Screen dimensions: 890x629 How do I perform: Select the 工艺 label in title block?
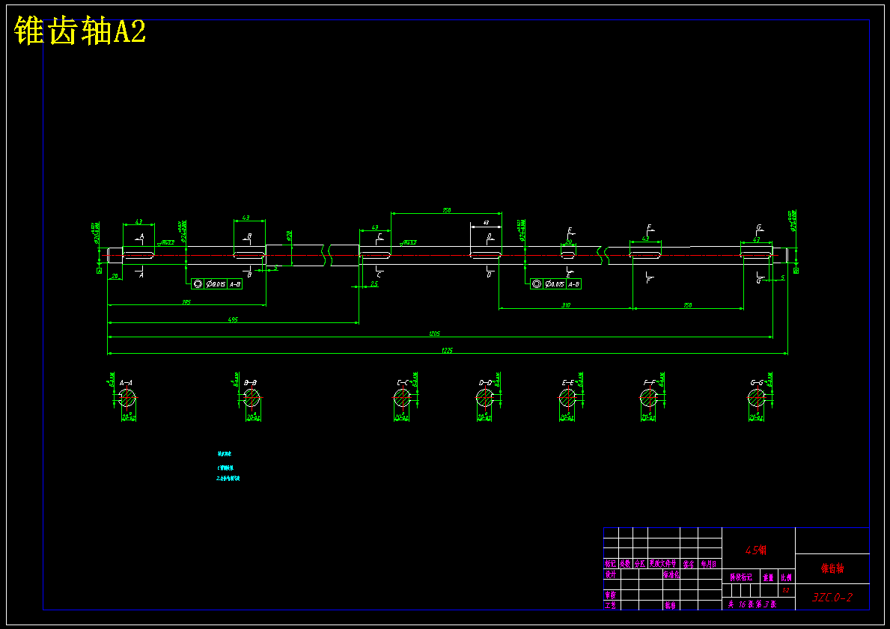(611, 606)
